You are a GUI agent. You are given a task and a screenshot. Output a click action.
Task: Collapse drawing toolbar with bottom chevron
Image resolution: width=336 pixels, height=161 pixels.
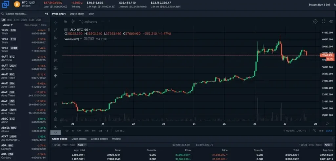click(55, 133)
